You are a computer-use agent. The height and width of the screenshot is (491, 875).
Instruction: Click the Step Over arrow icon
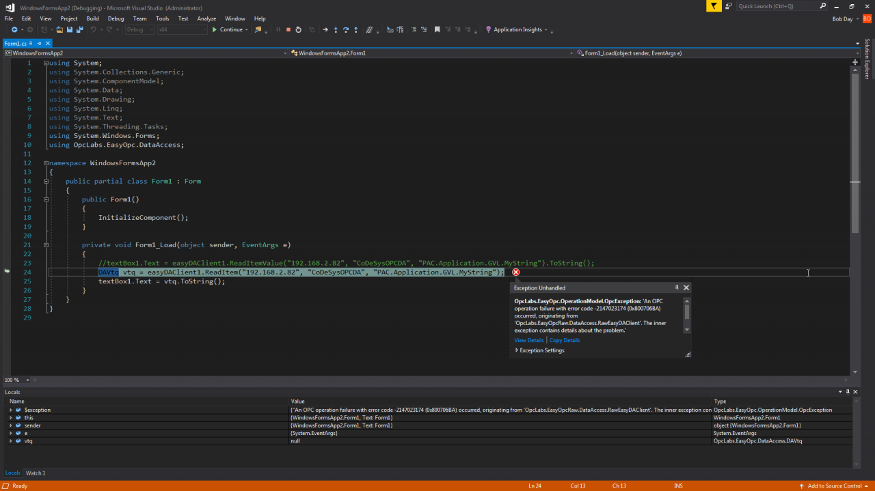(346, 30)
